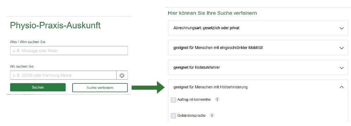The width and height of the screenshot is (351, 126).
Task: Click the Wo suchen Sie label
Action: [22, 66]
